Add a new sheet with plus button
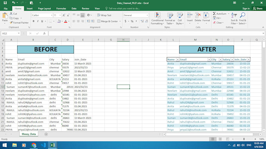 point(46,134)
